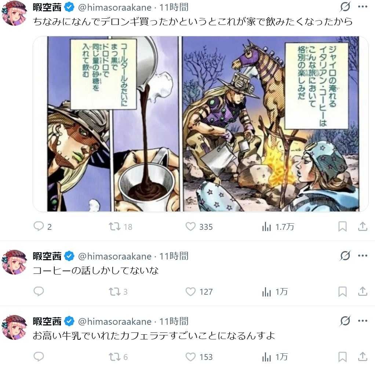Open the profile avatar on the third tweet

tap(14, 327)
